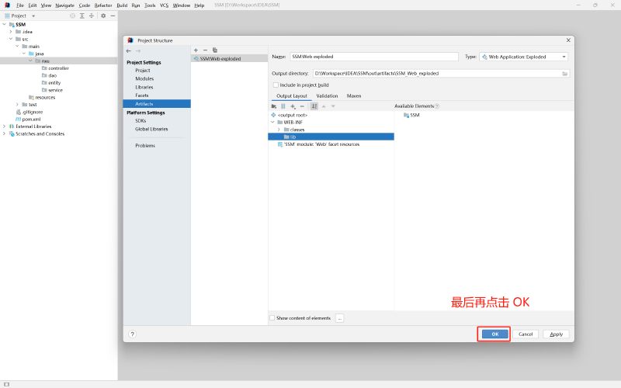Click the move element up arrow
This screenshot has height=388, width=621.
[324, 106]
